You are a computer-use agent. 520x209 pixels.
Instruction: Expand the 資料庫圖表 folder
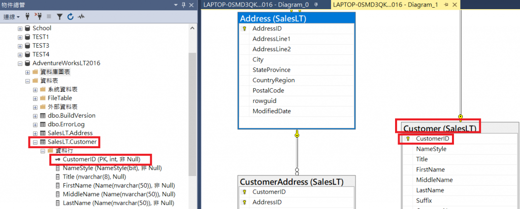click(27, 72)
